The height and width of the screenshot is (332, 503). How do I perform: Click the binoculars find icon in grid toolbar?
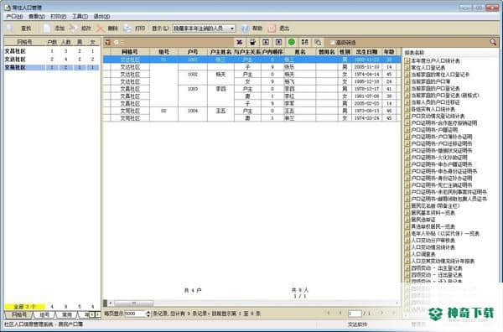coord(305,42)
